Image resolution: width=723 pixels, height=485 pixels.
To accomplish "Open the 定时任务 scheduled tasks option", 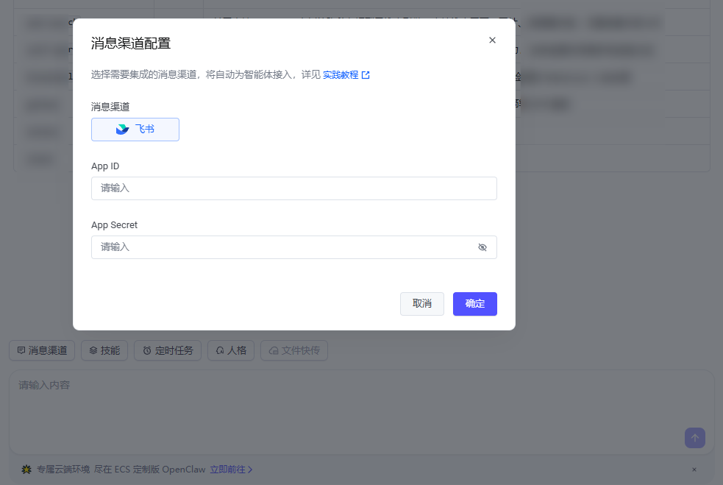I will pos(168,351).
